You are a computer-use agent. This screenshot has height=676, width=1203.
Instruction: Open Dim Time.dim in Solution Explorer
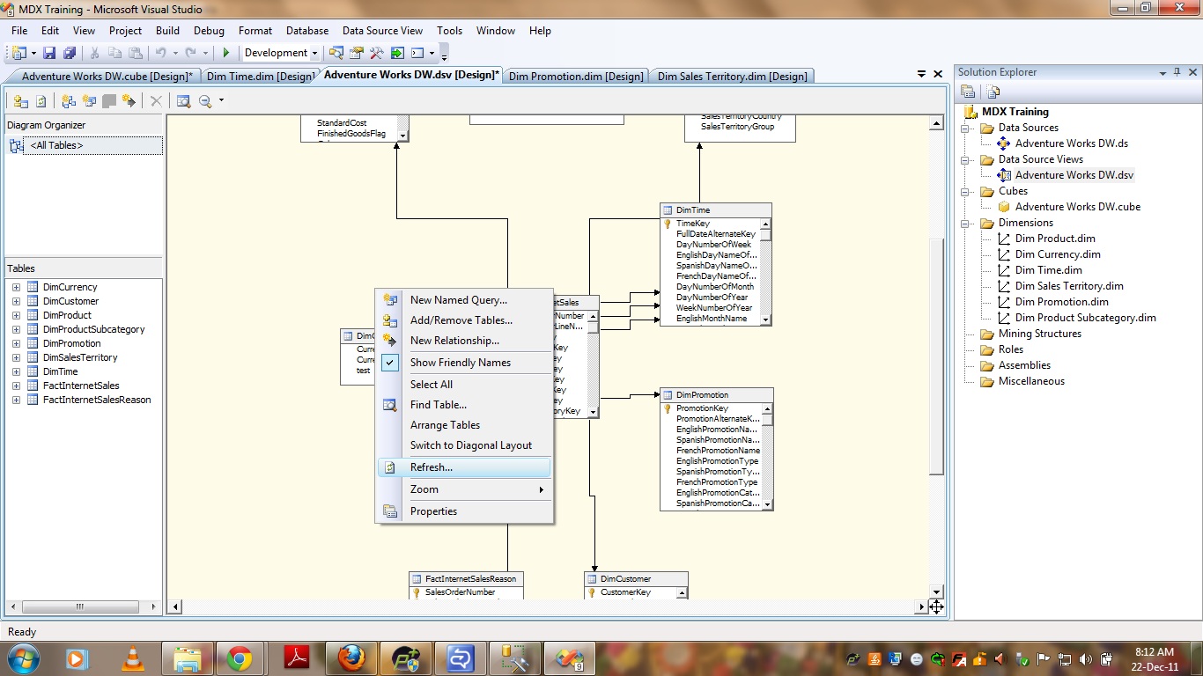coord(1048,270)
